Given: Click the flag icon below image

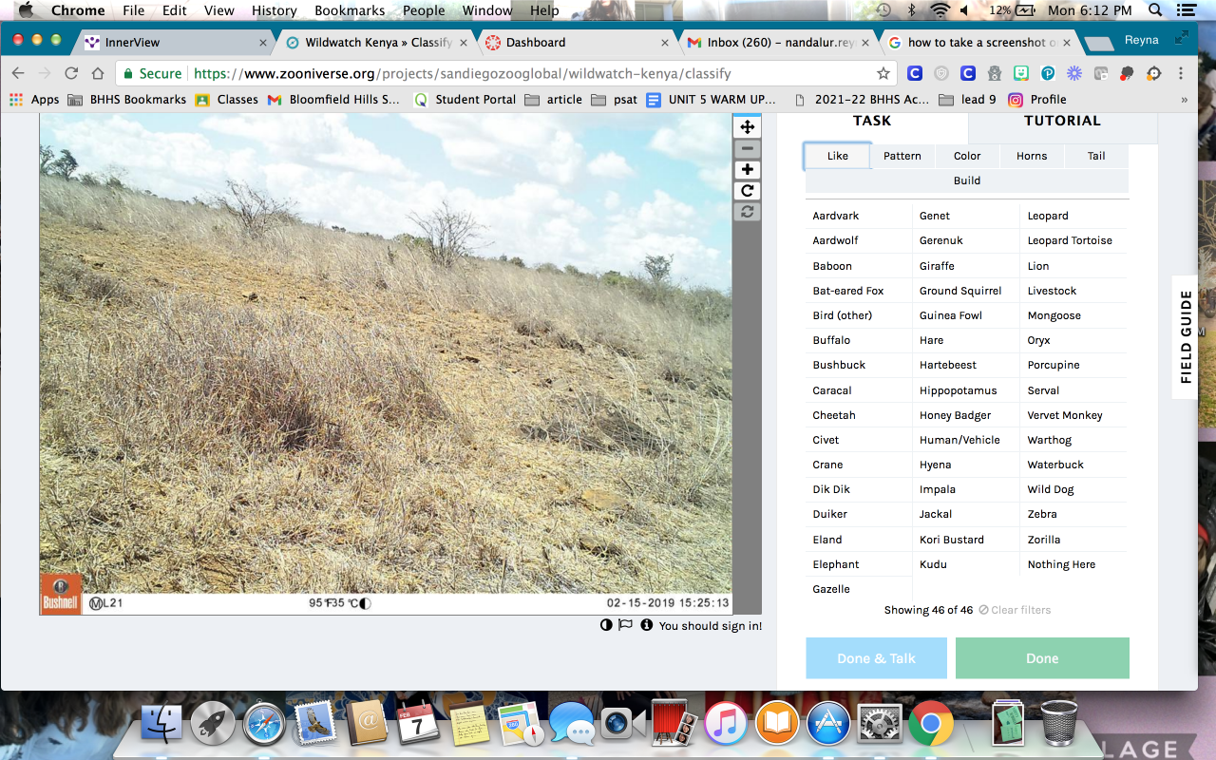Looking at the screenshot, I should click(625, 625).
